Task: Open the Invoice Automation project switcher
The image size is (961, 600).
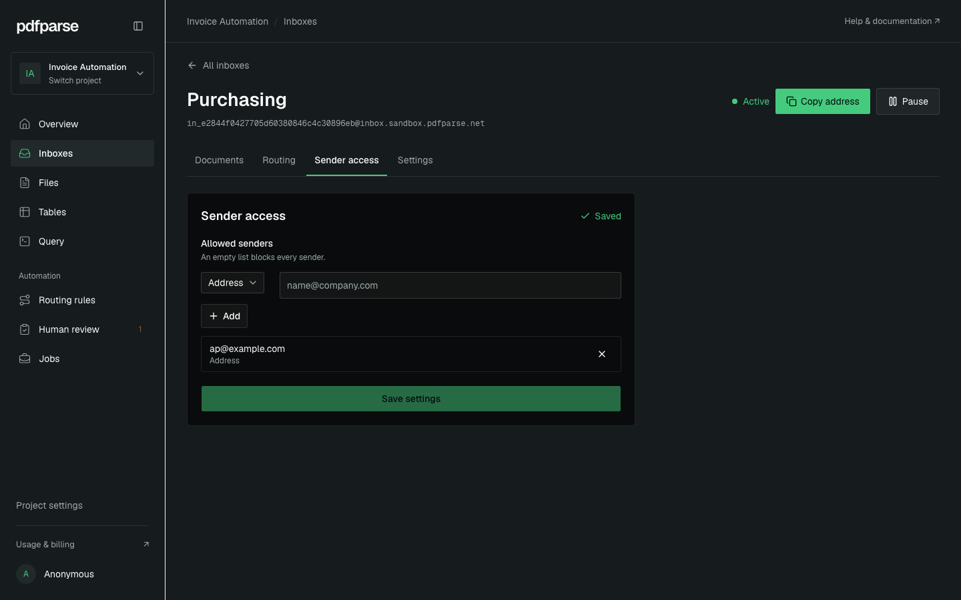Action: pyautogui.click(x=82, y=73)
